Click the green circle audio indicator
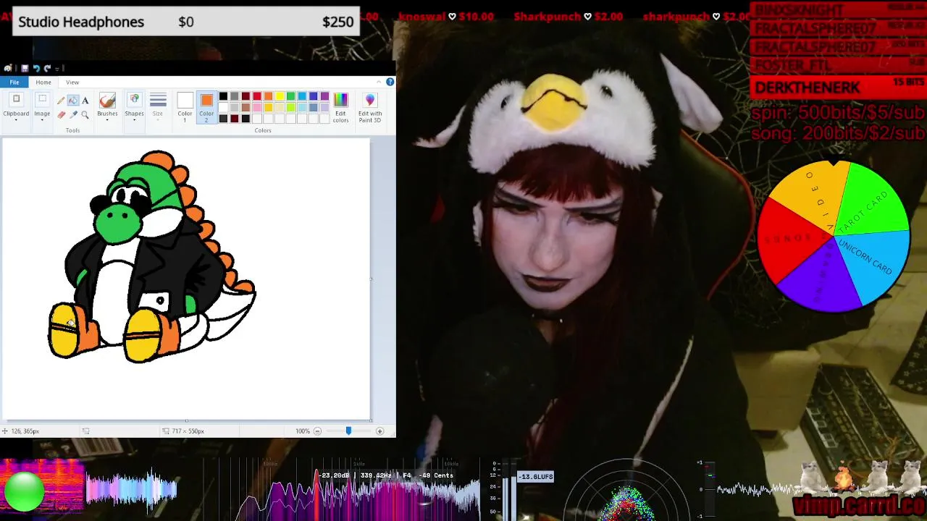927x521 pixels. coord(24,491)
